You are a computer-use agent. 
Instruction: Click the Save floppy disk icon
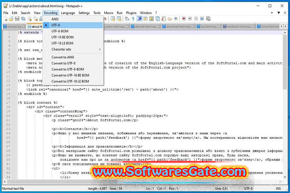coord(17,18)
